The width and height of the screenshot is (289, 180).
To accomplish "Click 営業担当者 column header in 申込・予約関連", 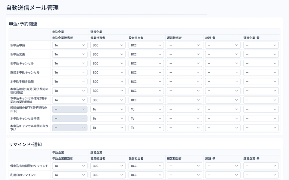I will (98, 38).
